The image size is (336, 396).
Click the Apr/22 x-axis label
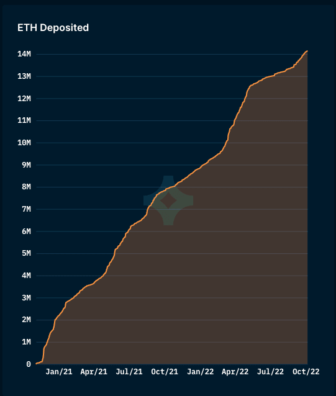click(235, 372)
